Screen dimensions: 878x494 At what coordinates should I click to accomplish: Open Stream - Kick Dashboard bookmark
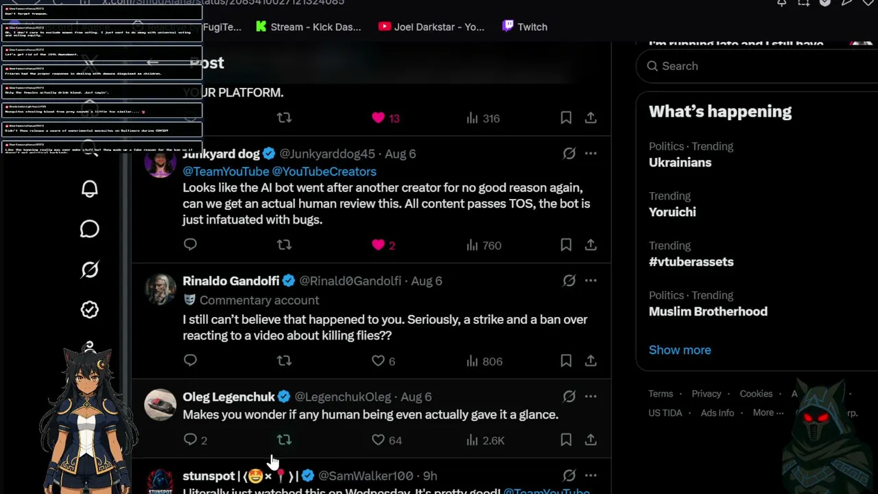tap(308, 27)
